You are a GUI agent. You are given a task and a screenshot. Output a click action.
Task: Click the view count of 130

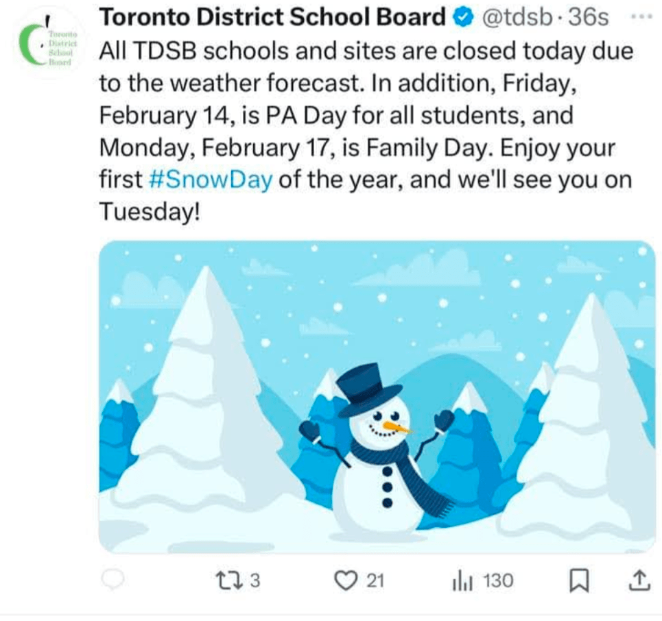(497, 581)
